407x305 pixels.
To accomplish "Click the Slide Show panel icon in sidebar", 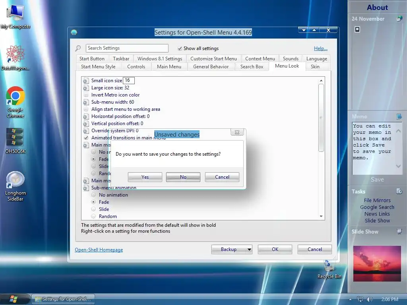I will click(x=399, y=232).
